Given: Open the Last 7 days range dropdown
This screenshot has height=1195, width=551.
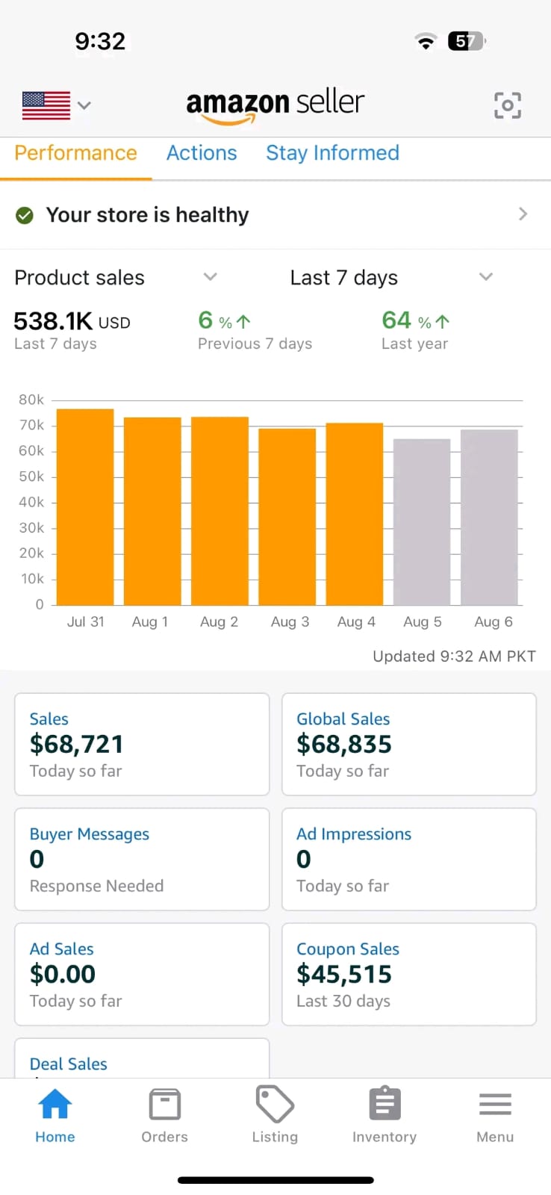Looking at the screenshot, I should [486, 277].
